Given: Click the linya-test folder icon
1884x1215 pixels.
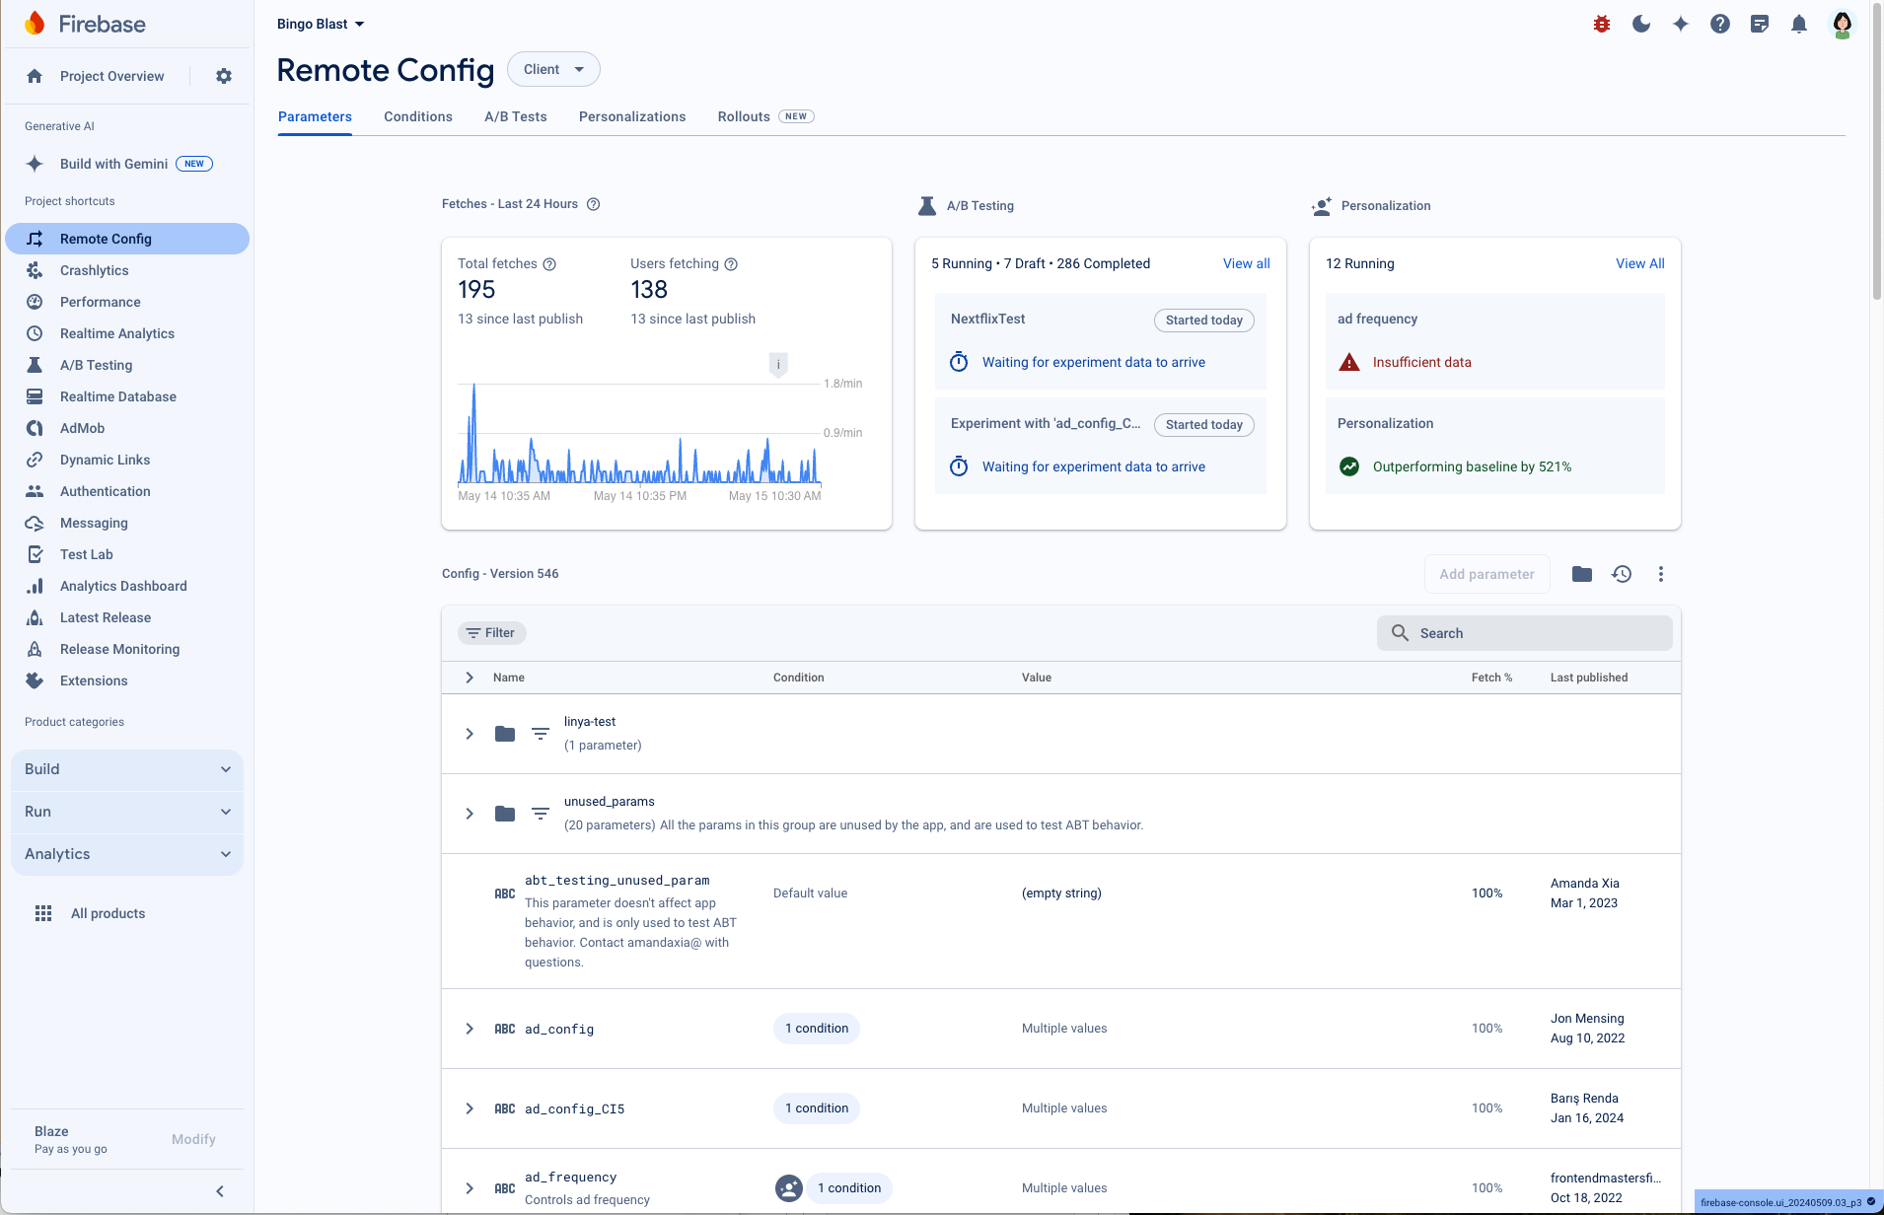Looking at the screenshot, I should 505,734.
